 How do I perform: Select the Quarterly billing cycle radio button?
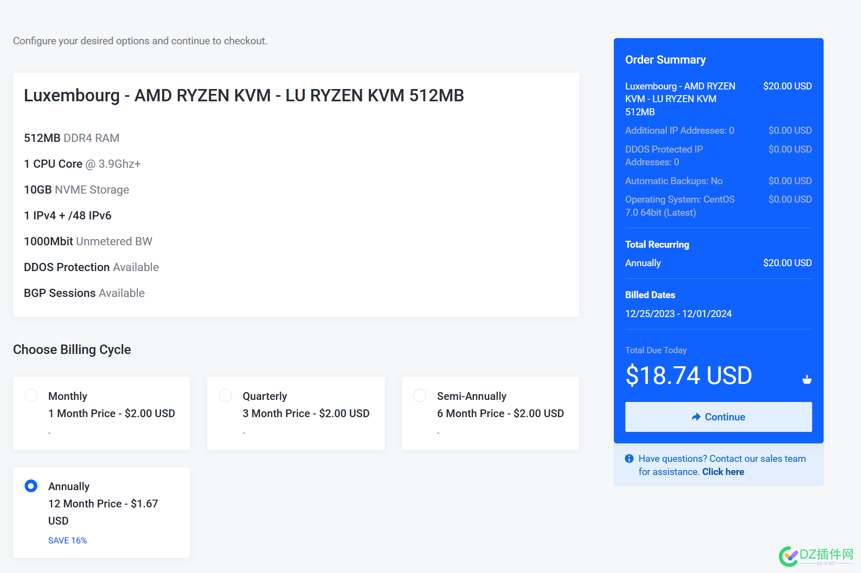(225, 396)
